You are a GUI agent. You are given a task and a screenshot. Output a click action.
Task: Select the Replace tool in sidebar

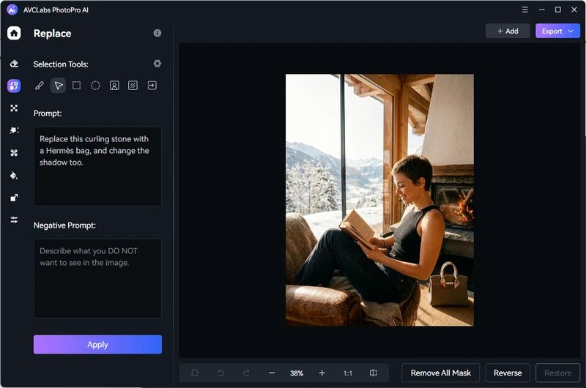click(14, 86)
